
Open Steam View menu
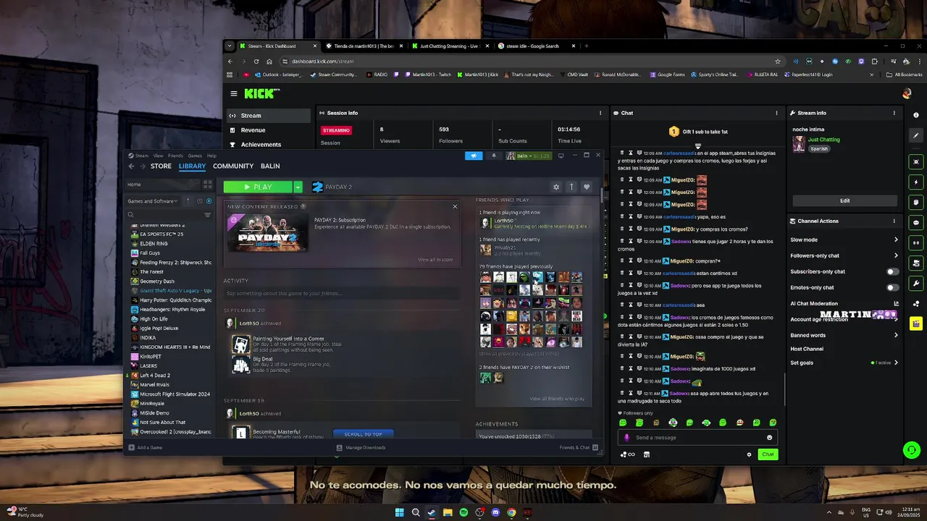158,156
